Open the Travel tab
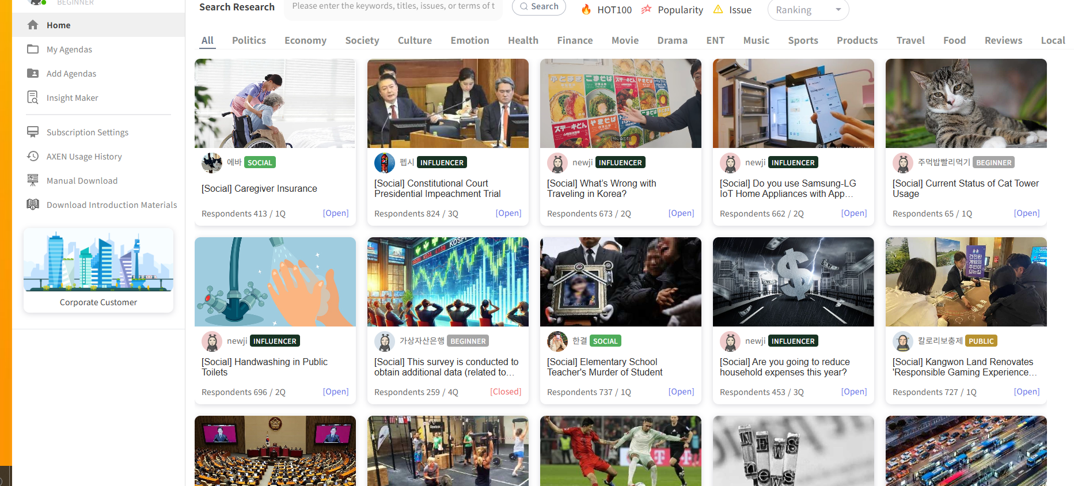The height and width of the screenshot is (486, 1074). pyautogui.click(x=910, y=40)
